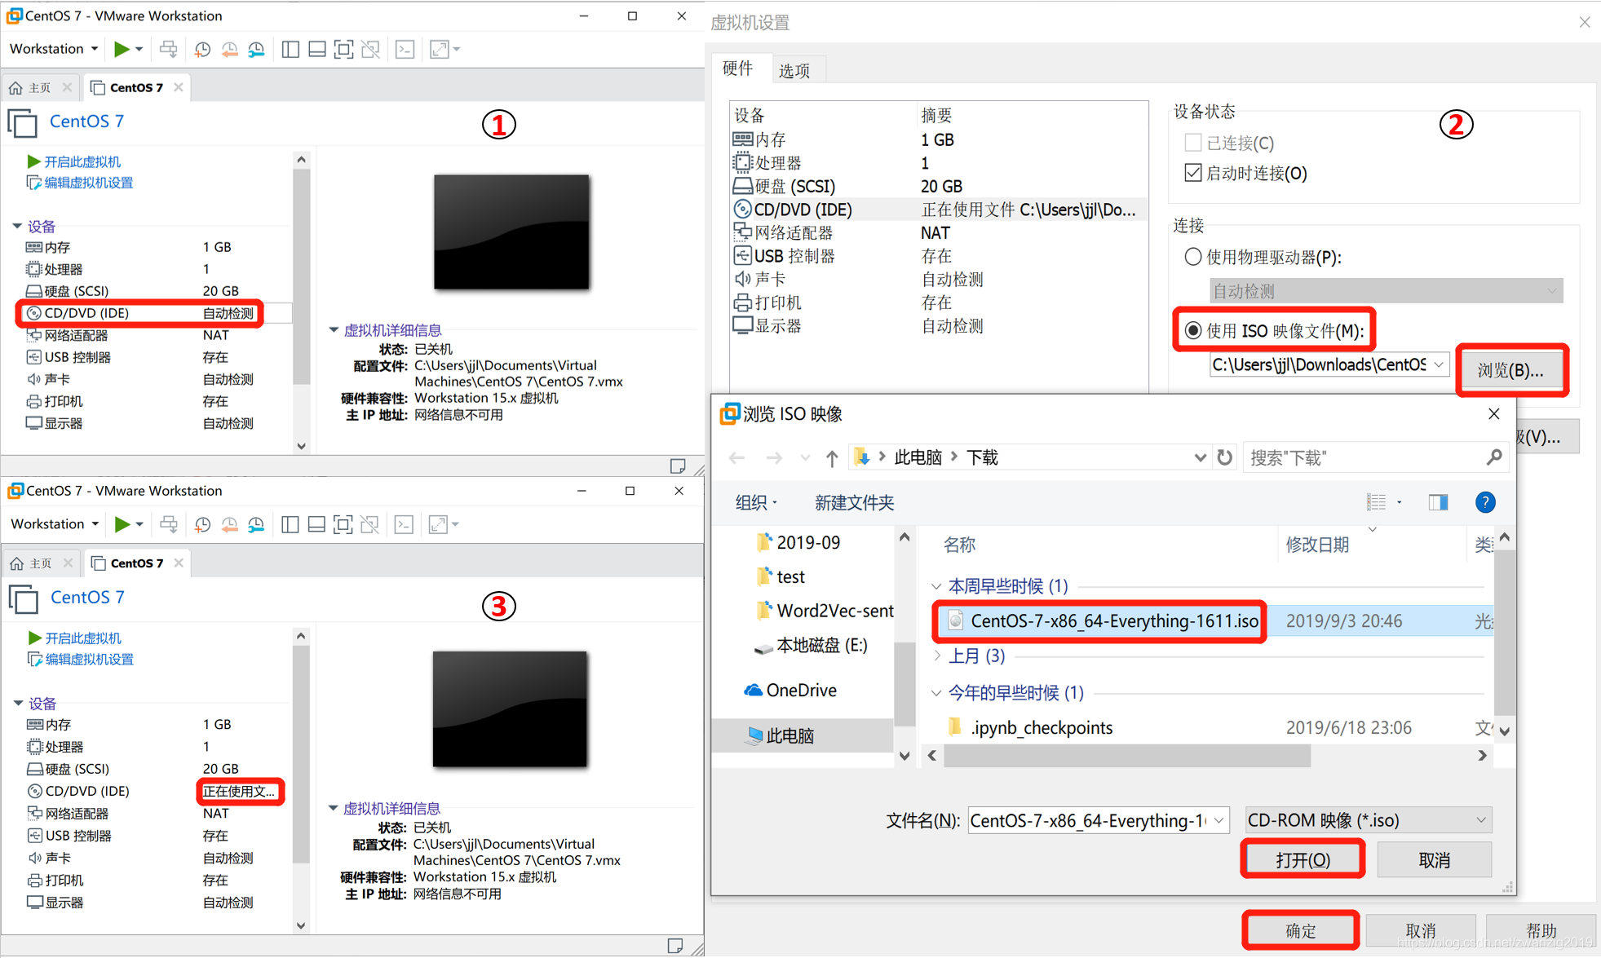Click the blue help question mark icon
This screenshot has width=1601, height=958.
point(1484,502)
